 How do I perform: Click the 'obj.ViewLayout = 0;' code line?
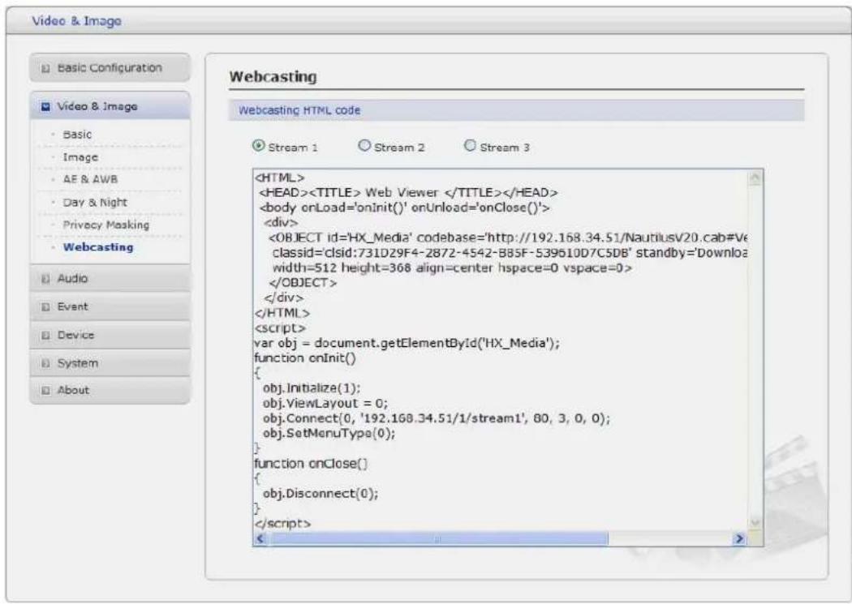click(x=325, y=403)
